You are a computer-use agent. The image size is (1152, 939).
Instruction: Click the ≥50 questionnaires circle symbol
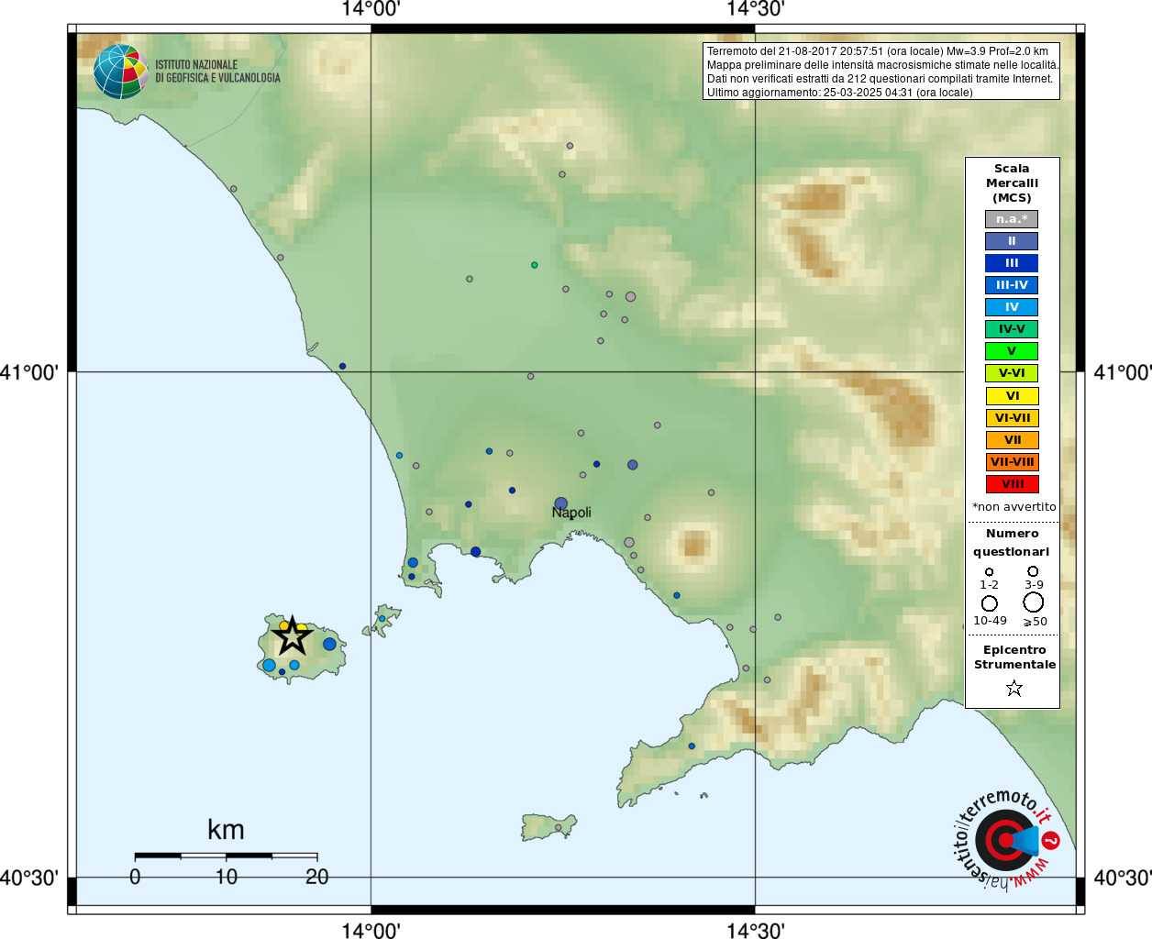point(1033,602)
